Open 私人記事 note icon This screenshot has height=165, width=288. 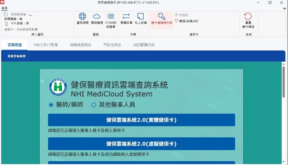140,16
